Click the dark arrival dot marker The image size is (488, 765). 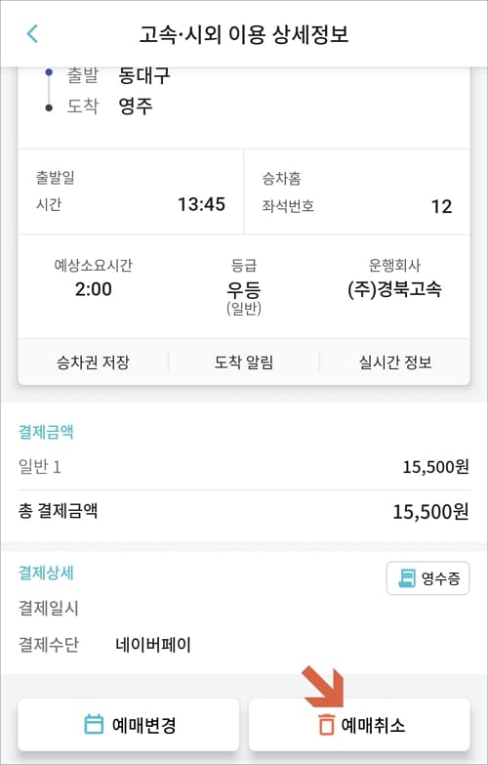48,107
